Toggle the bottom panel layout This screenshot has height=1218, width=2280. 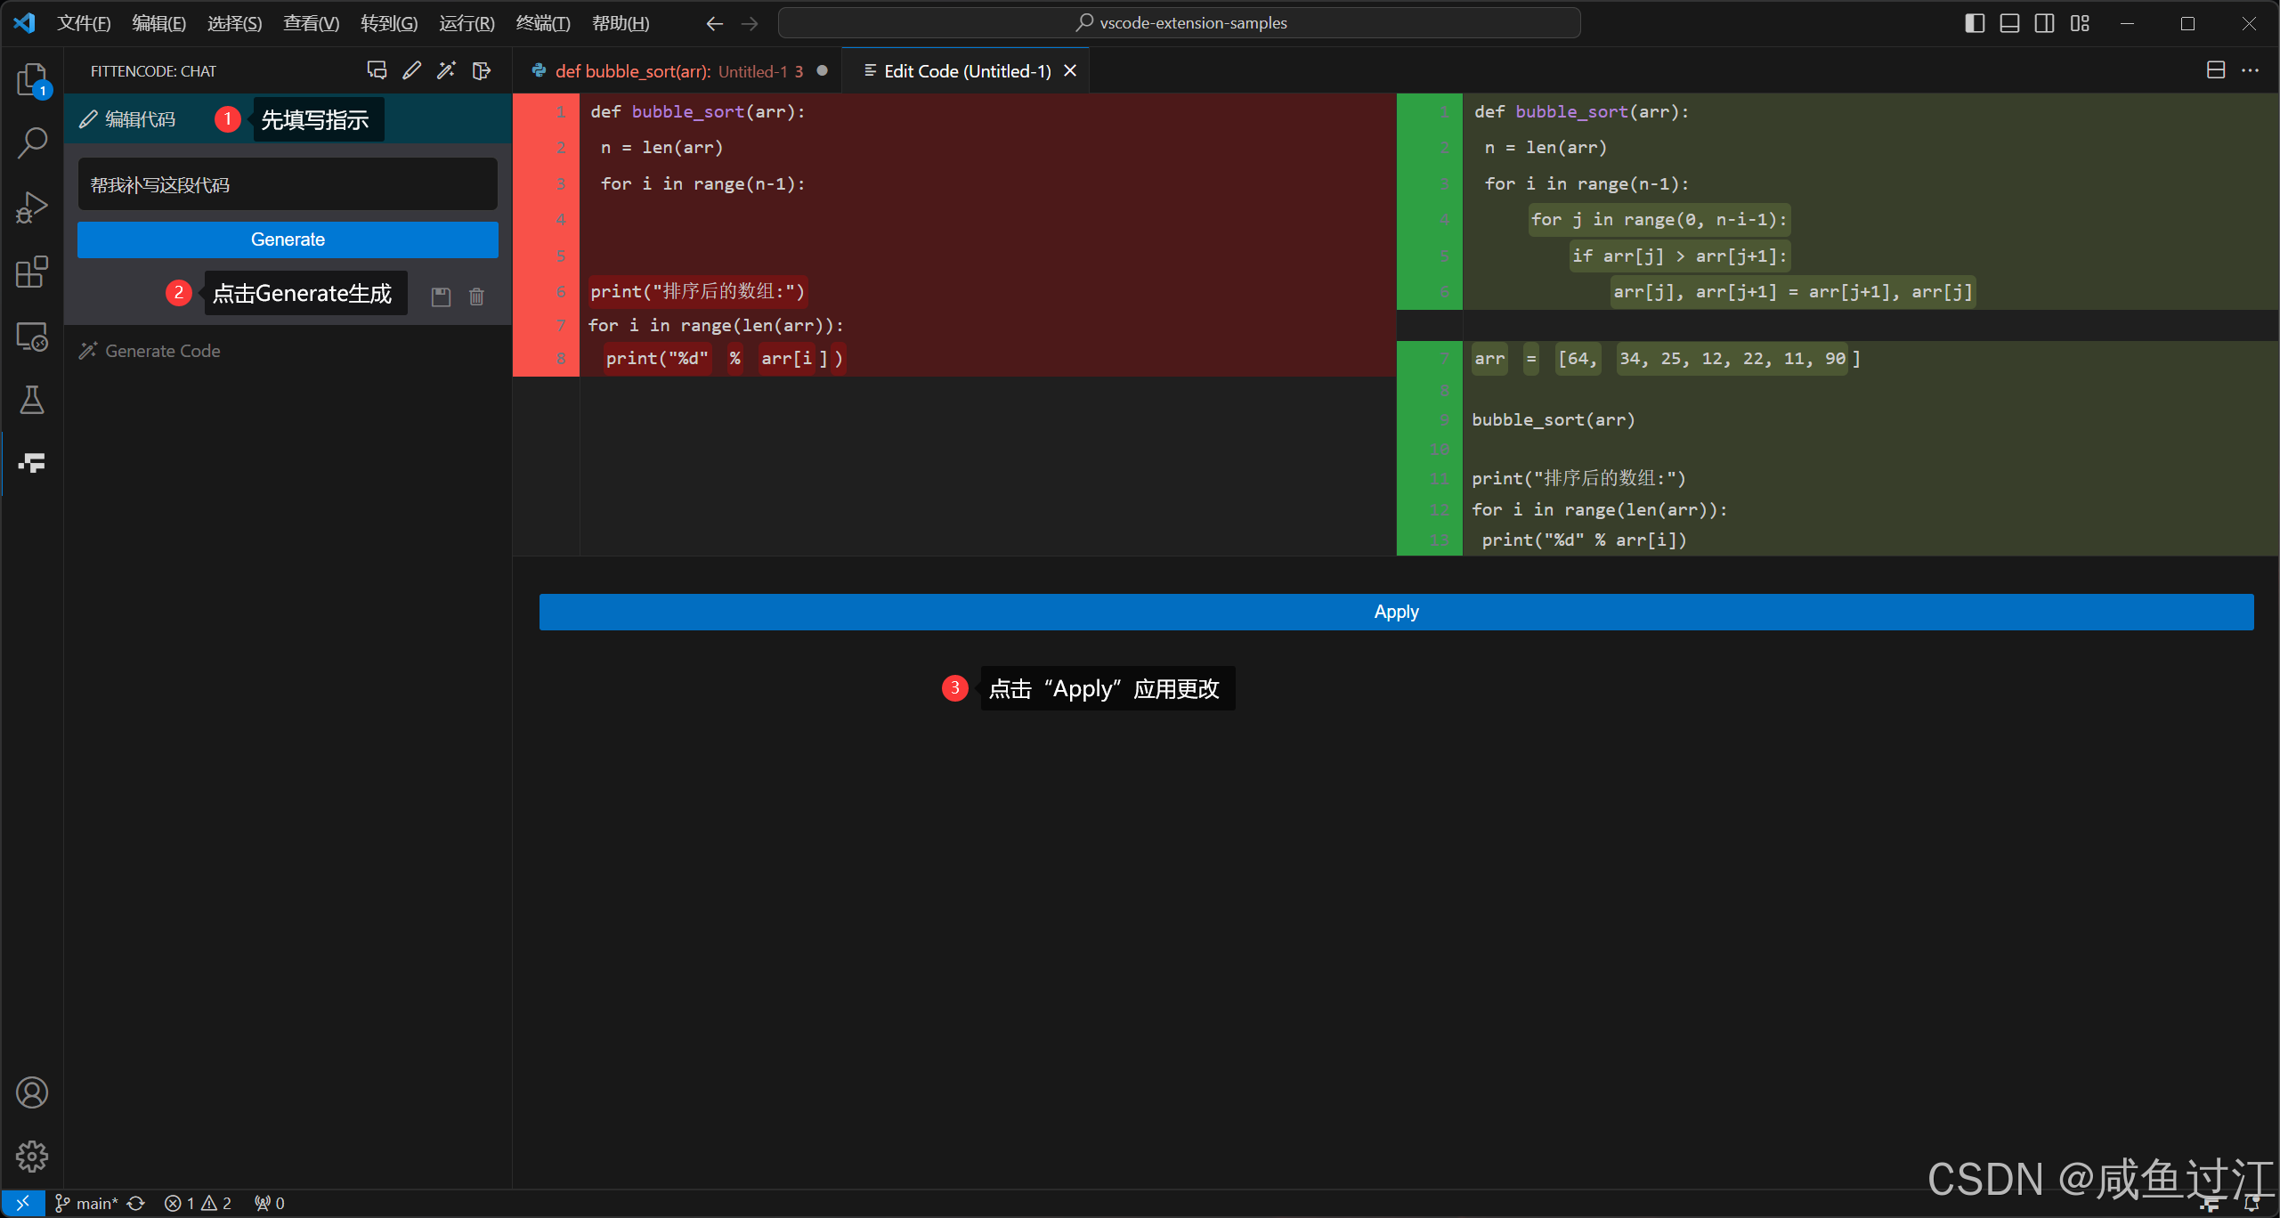(2009, 23)
